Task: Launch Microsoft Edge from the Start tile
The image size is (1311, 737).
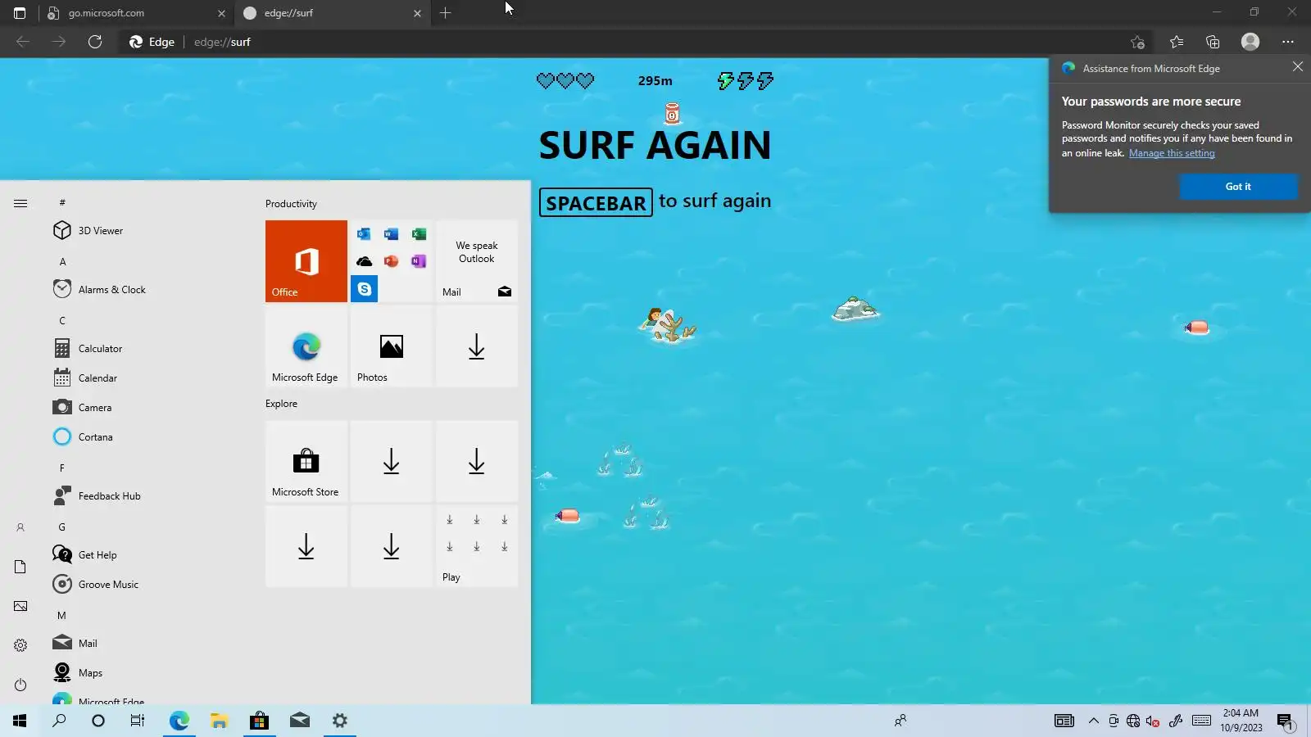Action: [x=306, y=346]
